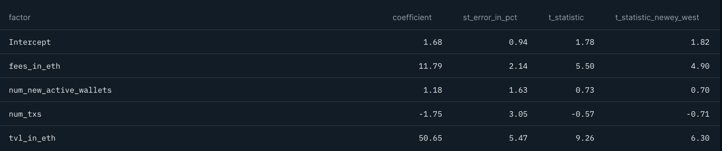Screen dimensions: 722x151
Task: Click the Newey-West value 4.90
Action: click(700, 66)
